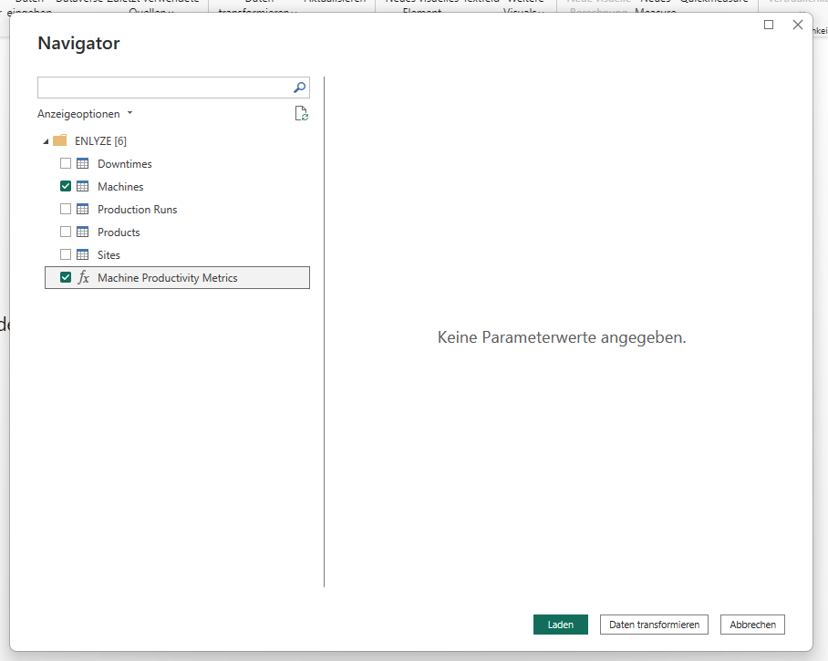
Task: Click Daten transformieren button
Action: pos(654,625)
